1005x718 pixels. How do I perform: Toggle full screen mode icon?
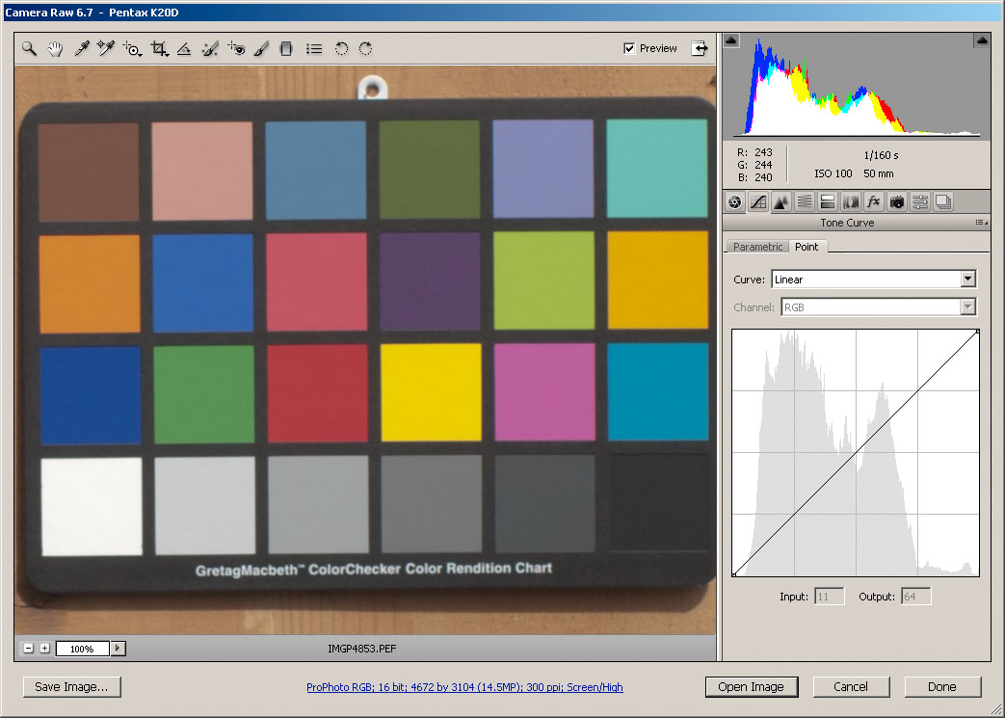click(x=700, y=48)
